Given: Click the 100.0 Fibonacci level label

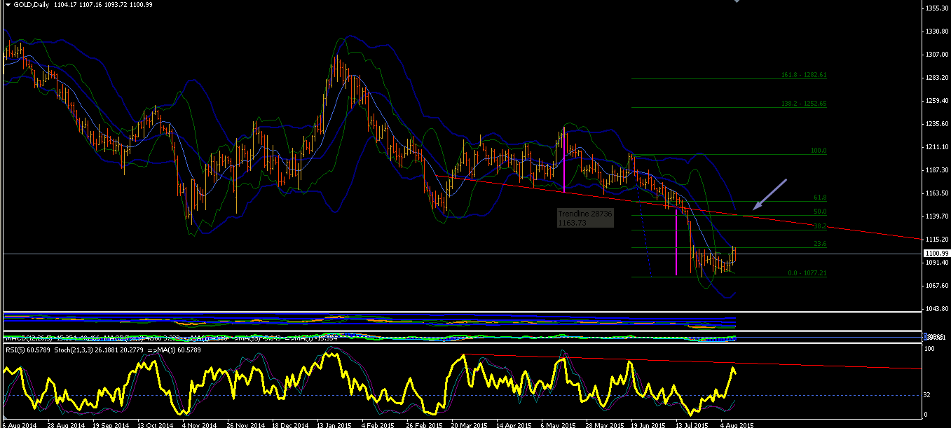Looking at the screenshot, I should coord(819,151).
